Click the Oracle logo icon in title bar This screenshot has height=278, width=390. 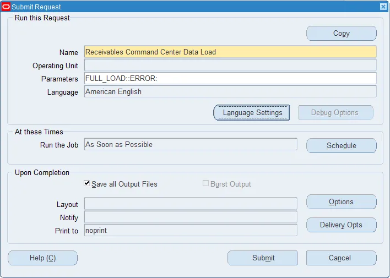pyautogui.click(x=6, y=7)
